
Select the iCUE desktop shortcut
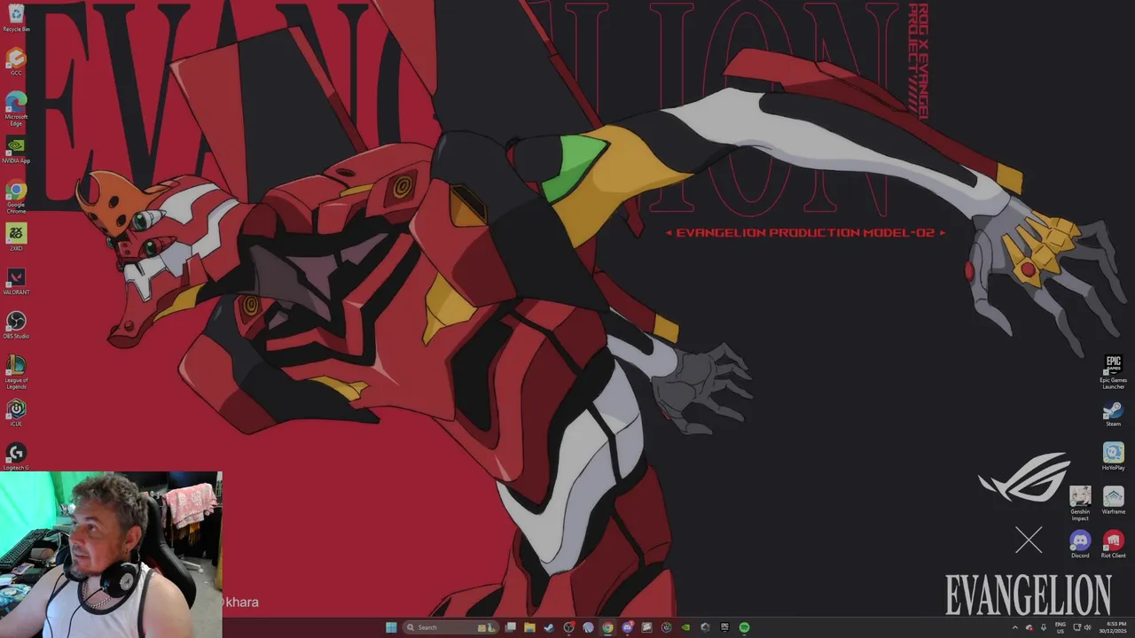(16, 412)
